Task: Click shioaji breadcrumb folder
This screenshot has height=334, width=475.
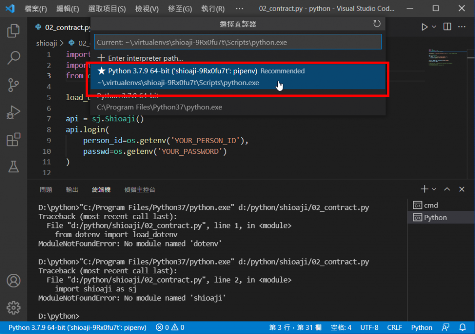Action: (x=46, y=43)
